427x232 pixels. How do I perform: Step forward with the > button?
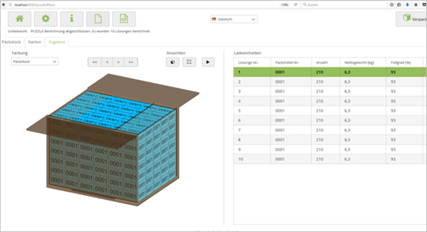point(118,62)
